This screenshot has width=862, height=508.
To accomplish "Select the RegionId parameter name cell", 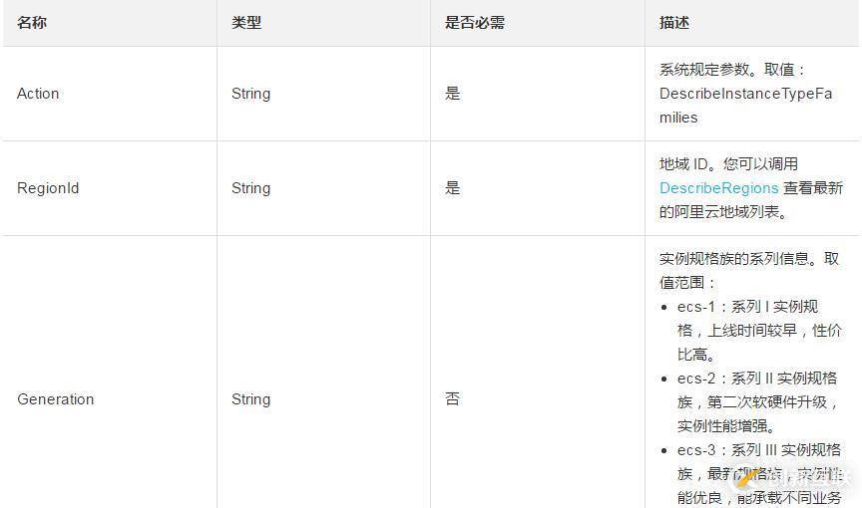I will coord(48,188).
